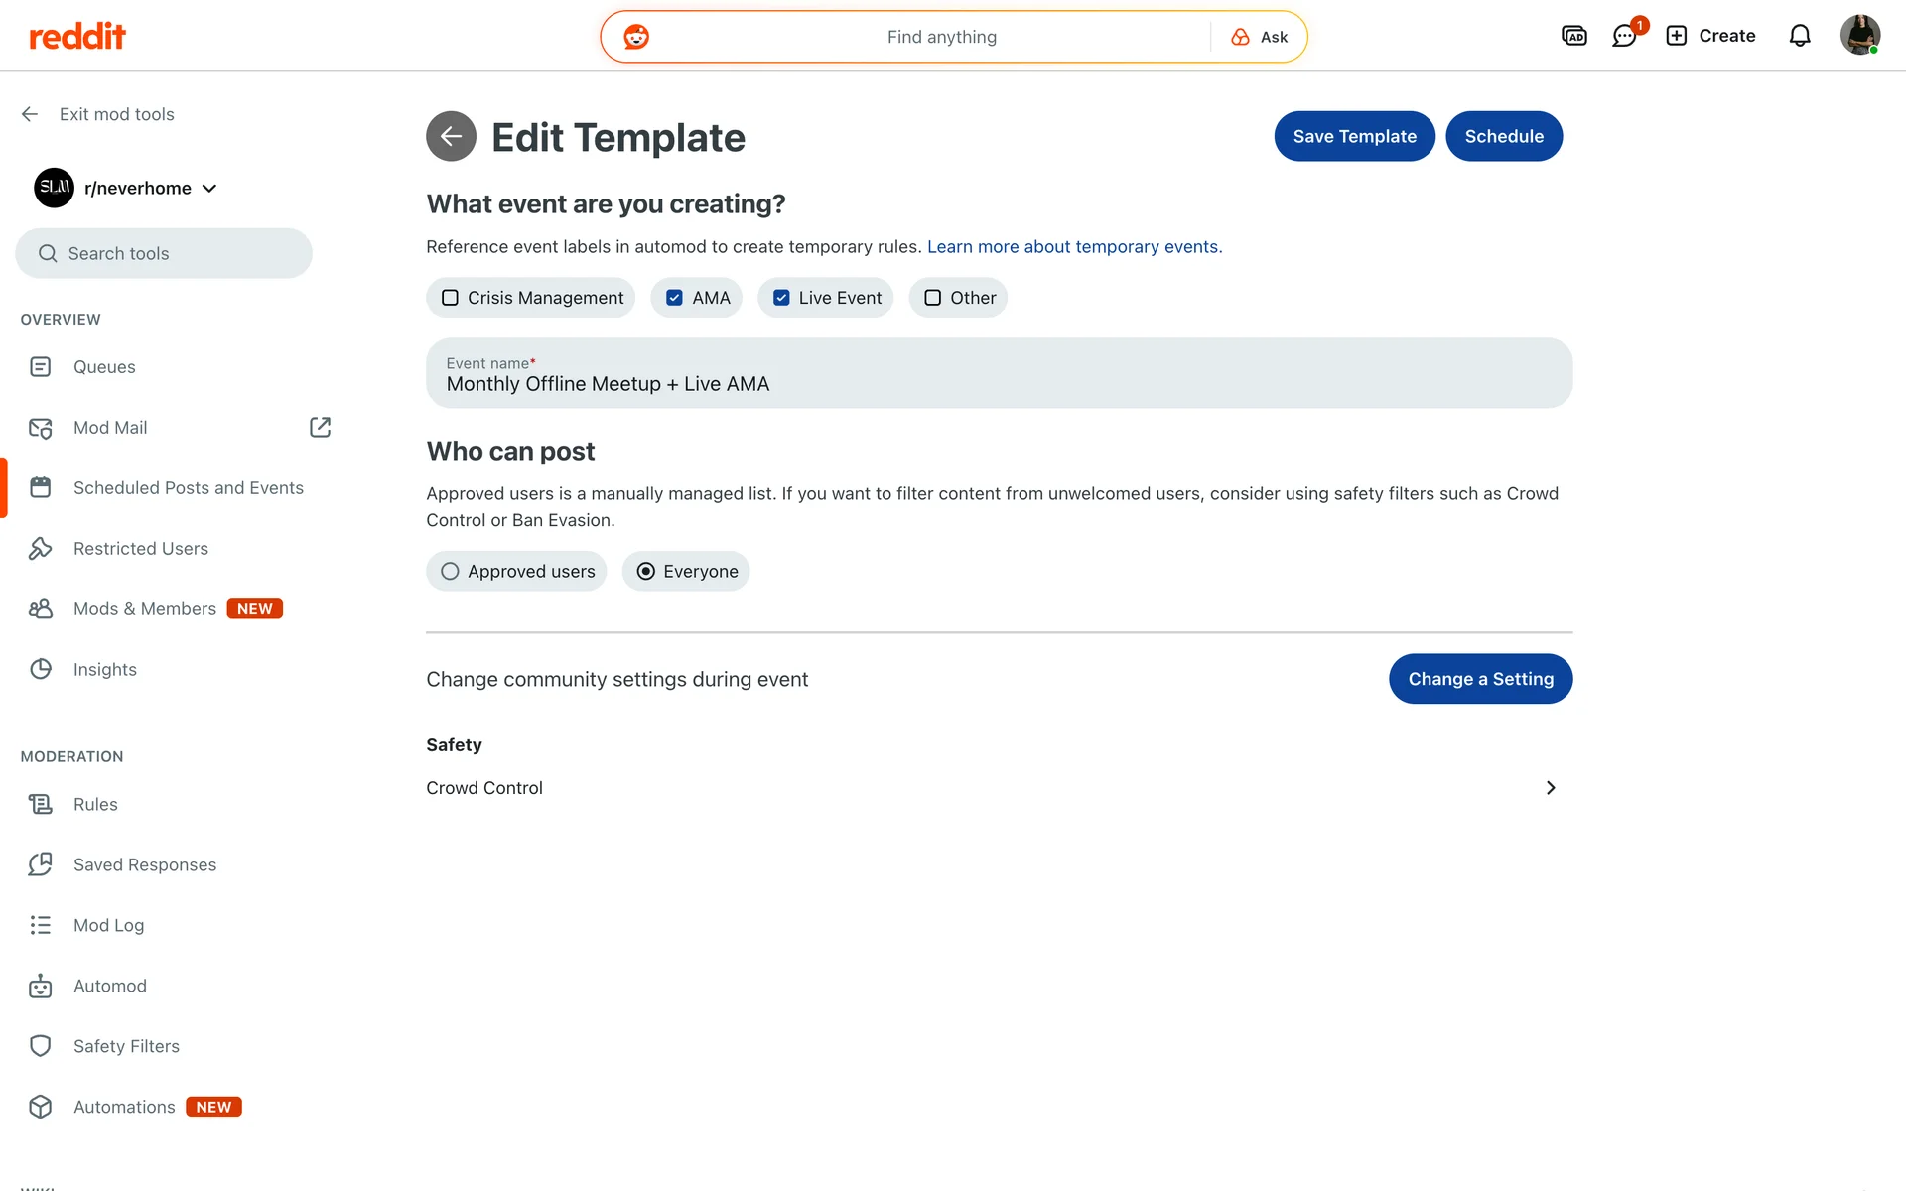This screenshot has width=1906, height=1191.
Task: Open the chat messages icon
Action: click(1624, 37)
